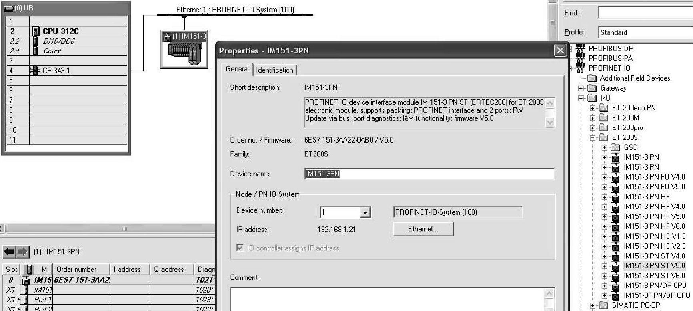This screenshot has height=311, width=693.
Task: Select the PROFINET IO network icon in the catalog
Action: point(580,68)
